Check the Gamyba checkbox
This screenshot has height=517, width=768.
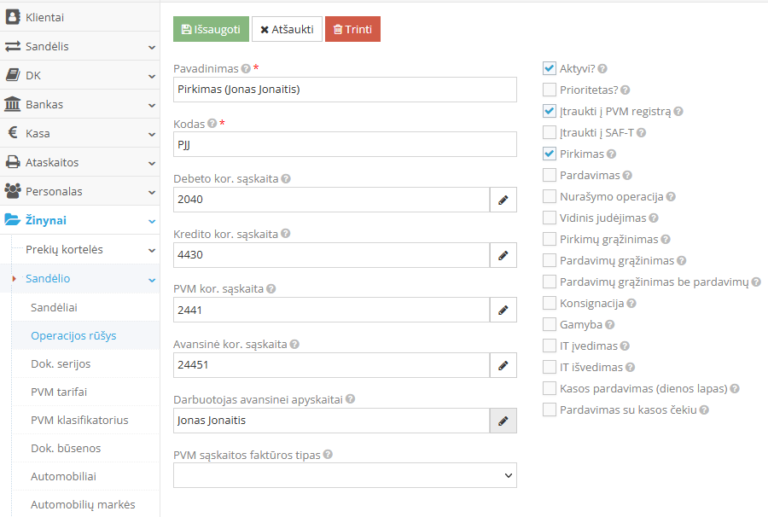(550, 324)
